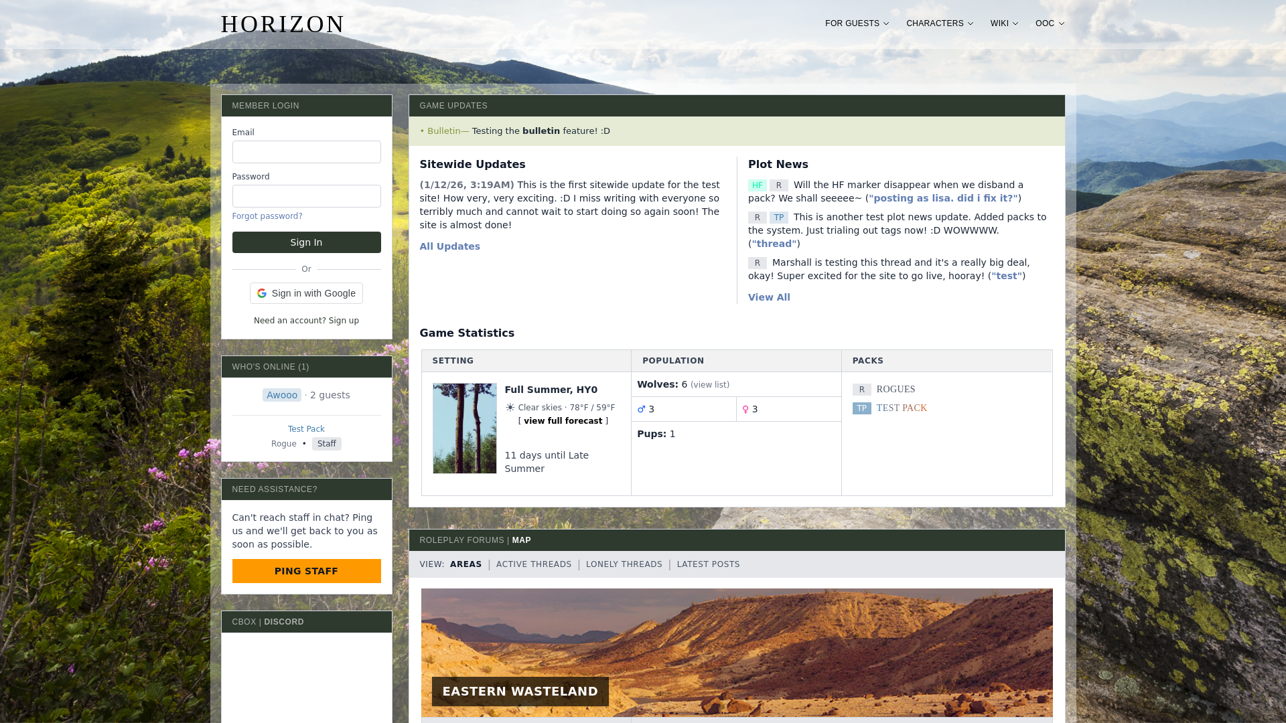1286x723 pixels.
Task: Switch view to Active Threads
Action: (534, 564)
